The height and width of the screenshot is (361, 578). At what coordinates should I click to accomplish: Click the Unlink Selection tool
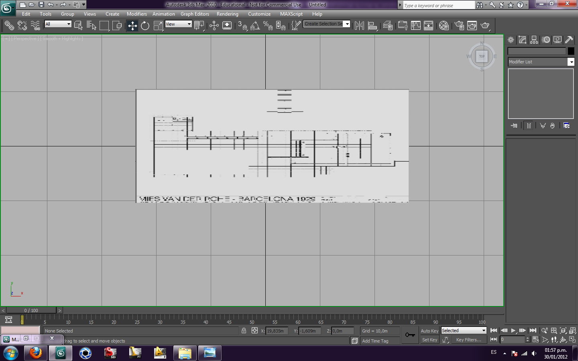[x=22, y=26]
